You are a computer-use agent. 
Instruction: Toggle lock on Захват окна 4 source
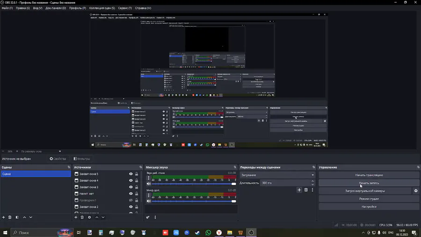tap(137, 180)
